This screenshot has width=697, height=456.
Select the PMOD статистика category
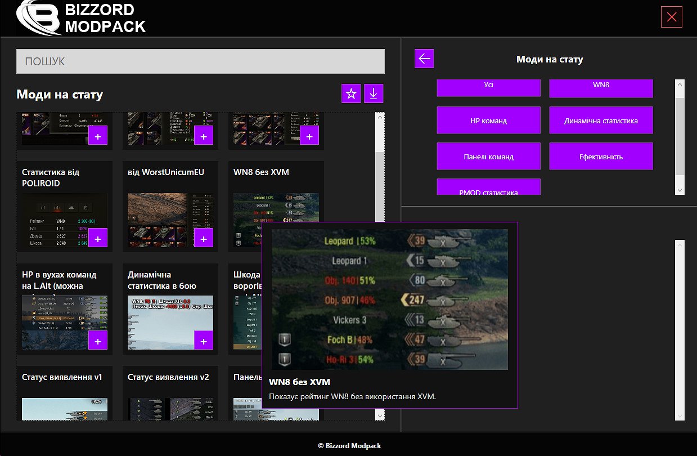[x=488, y=187]
